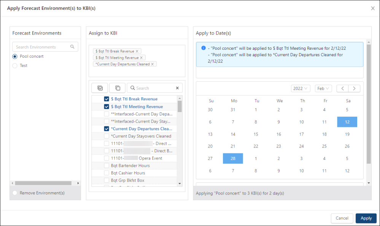Remove the *Current Day Departures Cleaned tag
Viewport: 380px width, 226px height.
153,64
